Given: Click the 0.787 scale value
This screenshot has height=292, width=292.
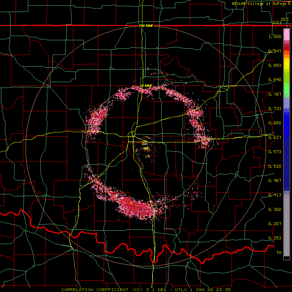Looking at the screenshot, I should tap(275, 94).
